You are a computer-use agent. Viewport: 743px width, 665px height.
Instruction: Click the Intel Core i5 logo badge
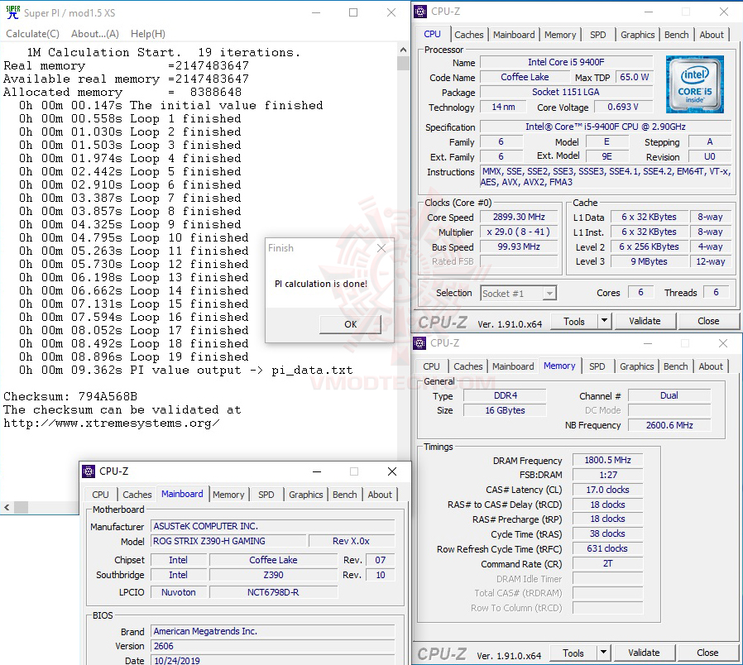695,84
